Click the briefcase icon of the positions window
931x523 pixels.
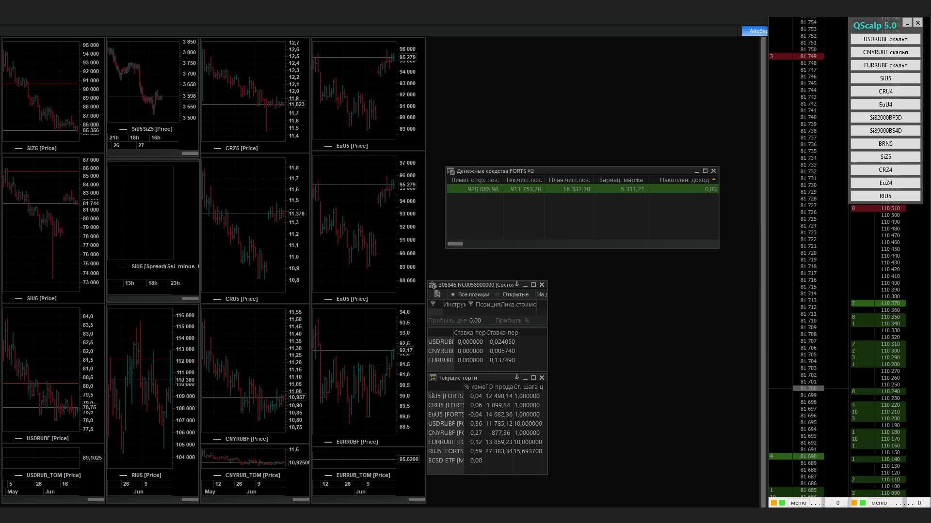click(433, 285)
